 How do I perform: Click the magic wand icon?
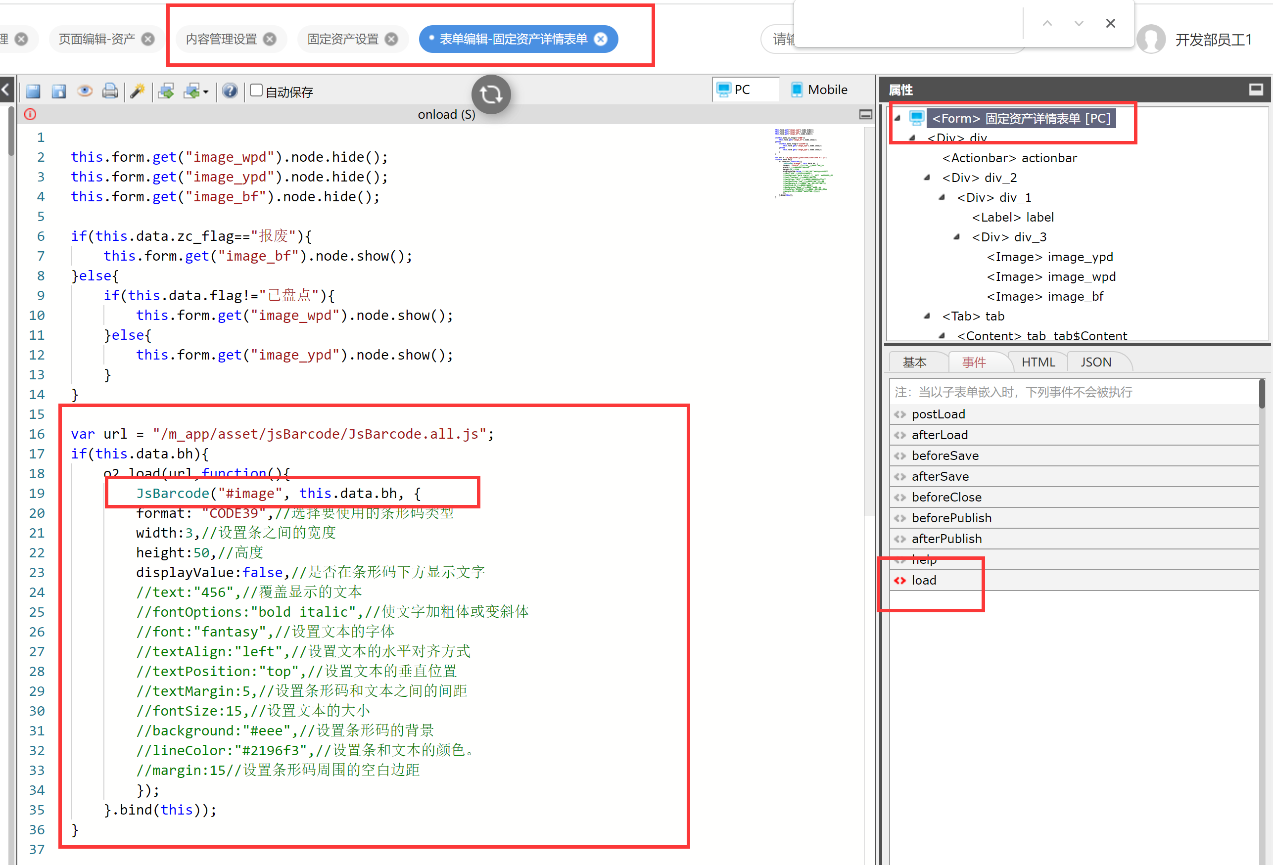tap(138, 91)
